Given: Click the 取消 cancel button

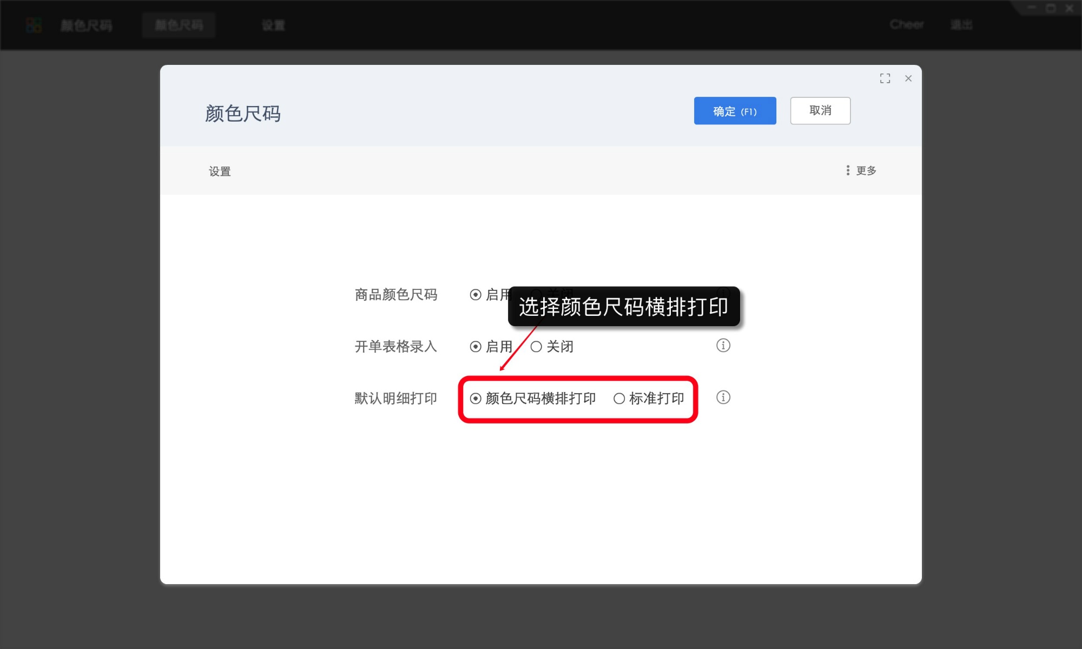Looking at the screenshot, I should [820, 111].
